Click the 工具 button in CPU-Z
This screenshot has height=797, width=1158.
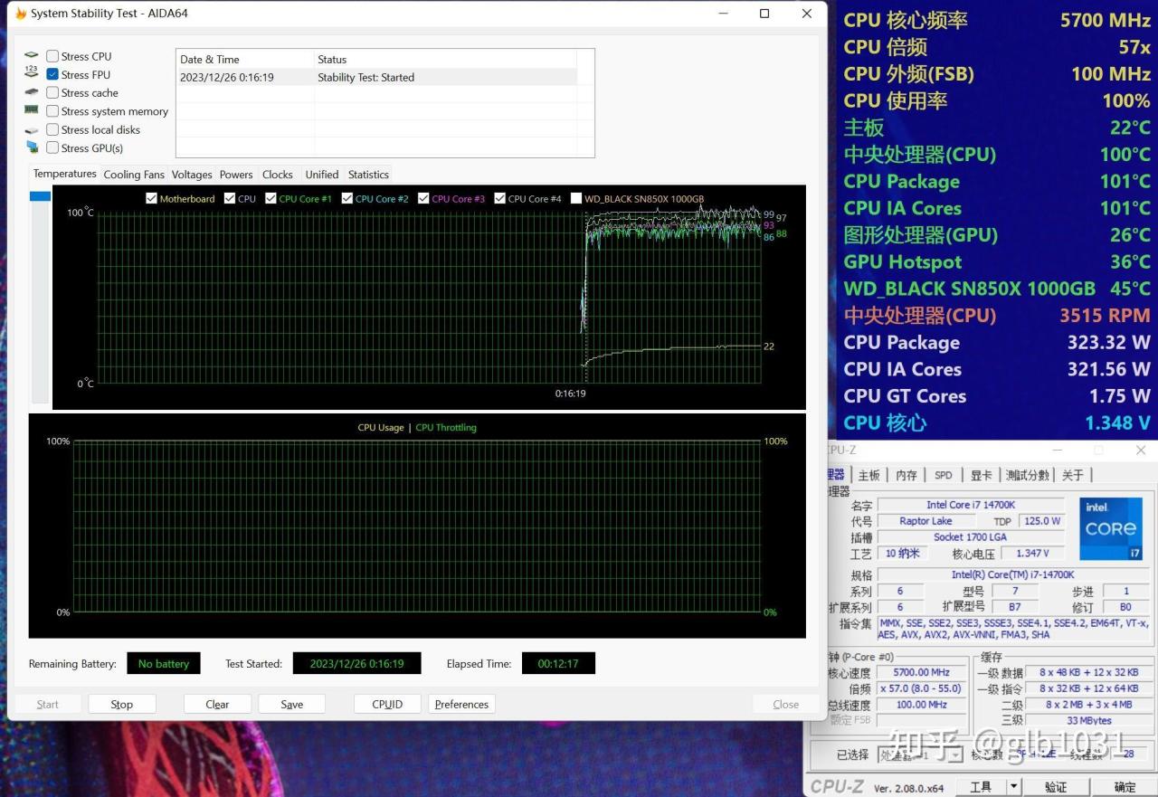click(x=981, y=786)
